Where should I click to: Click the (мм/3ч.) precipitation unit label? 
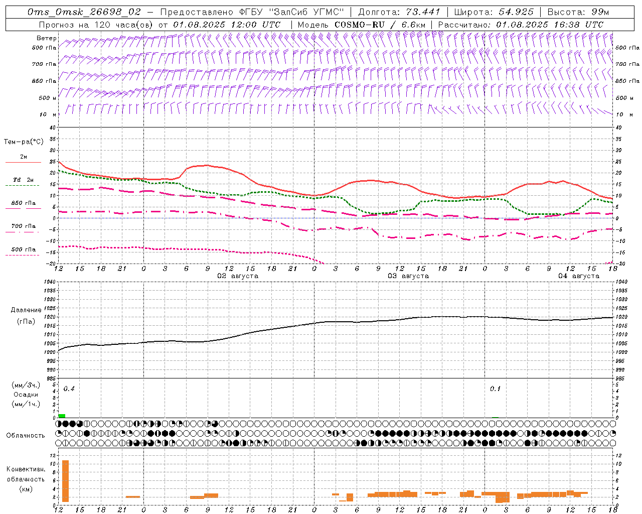pyautogui.click(x=26, y=385)
